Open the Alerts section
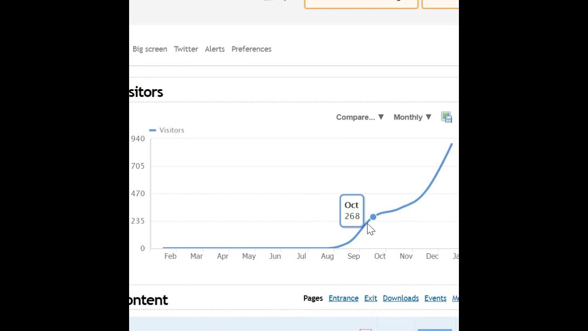 [215, 49]
